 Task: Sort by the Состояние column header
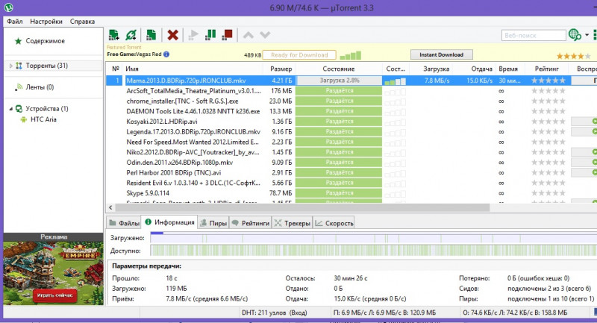tap(339, 69)
